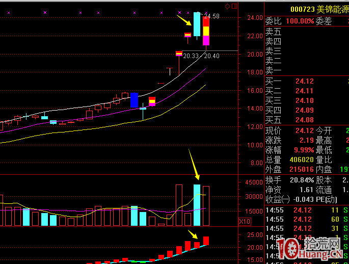Click the solid blue candlestick on the chart
The height and width of the screenshot is (264, 349).
(x=134, y=100)
